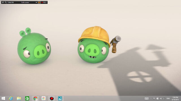Show the touch keyboard from the tray

coord(146,98)
